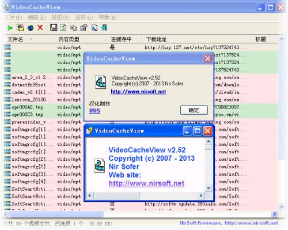The width and height of the screenshot is (288, 230).
Task: Open purple nirsoft.net link in lower window
Action: coord(146,183)
